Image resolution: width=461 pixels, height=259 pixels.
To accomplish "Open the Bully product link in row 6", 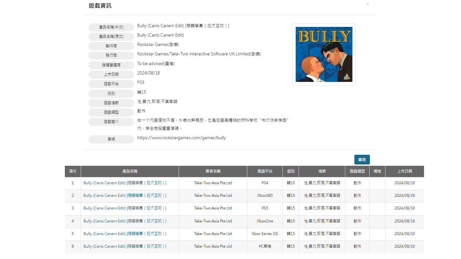I will pos(125,246).
